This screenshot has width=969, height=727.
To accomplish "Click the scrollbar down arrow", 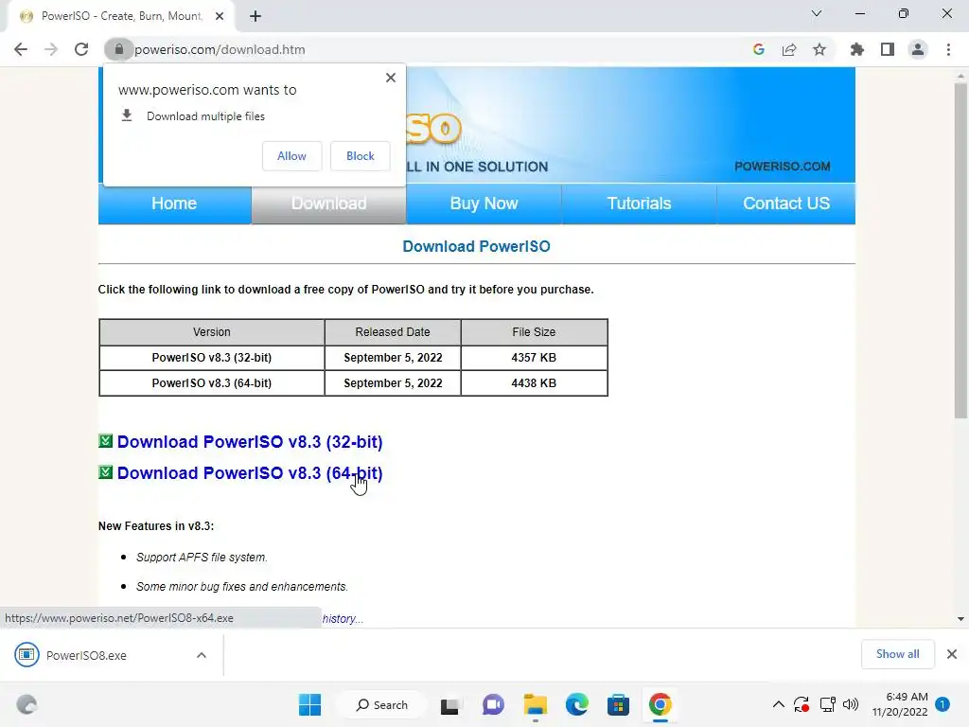I will (x=960, y=619).
